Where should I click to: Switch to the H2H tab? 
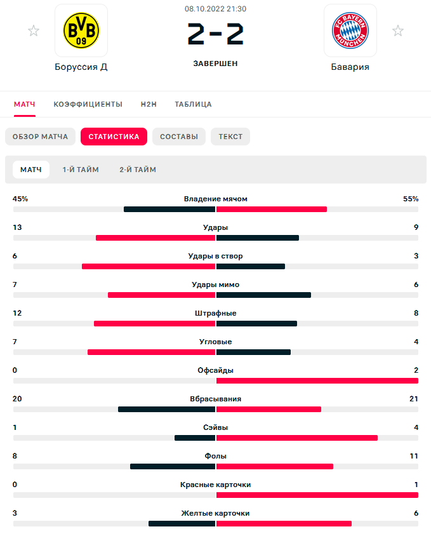[149, 104]
